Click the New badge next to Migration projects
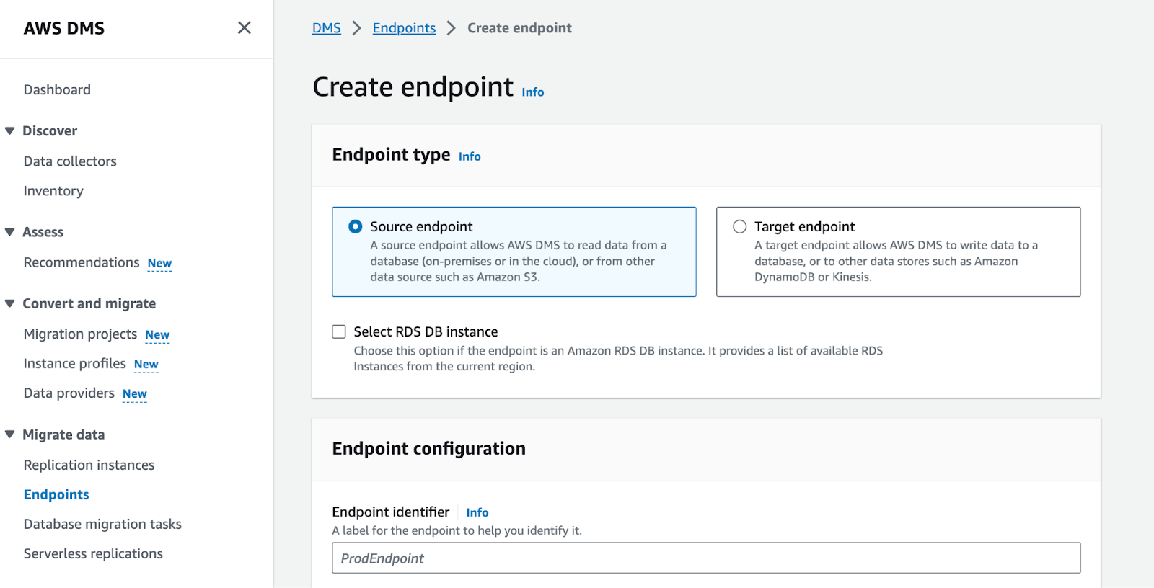 tap(157, 335)
